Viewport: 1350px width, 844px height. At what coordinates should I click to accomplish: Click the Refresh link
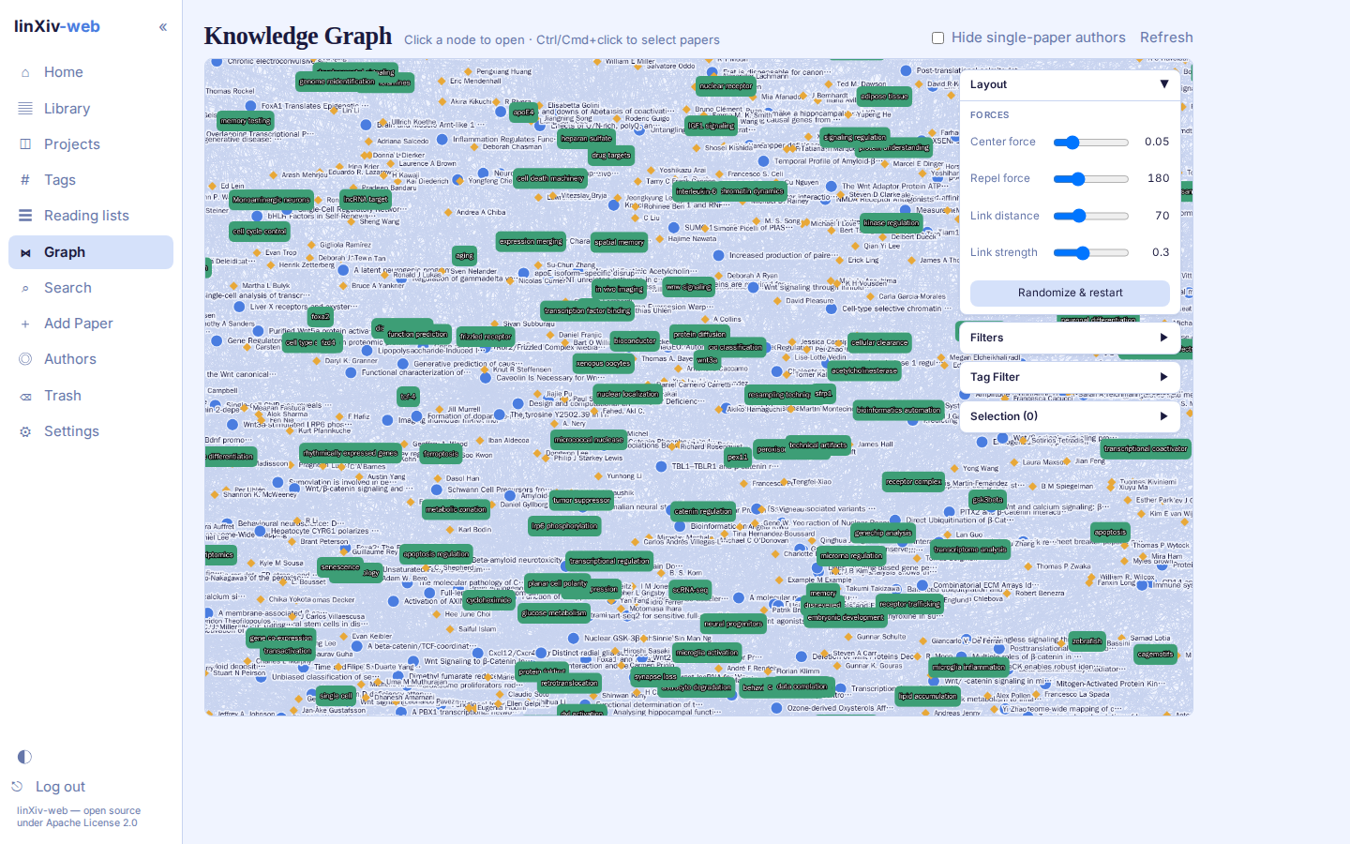1166,38
